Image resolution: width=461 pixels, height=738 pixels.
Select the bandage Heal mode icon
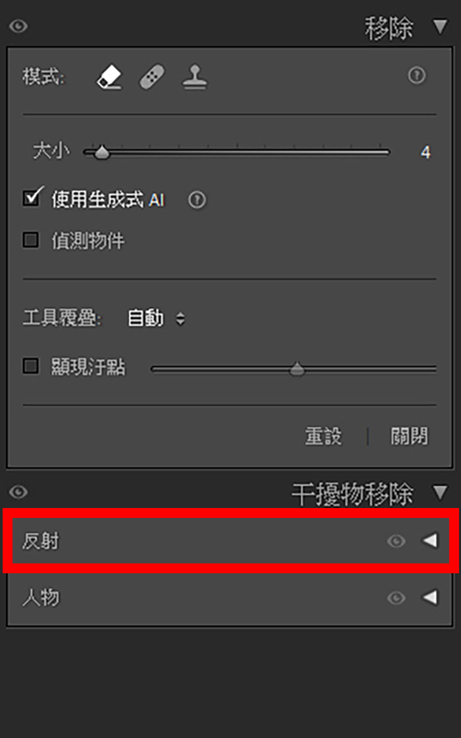152,76
